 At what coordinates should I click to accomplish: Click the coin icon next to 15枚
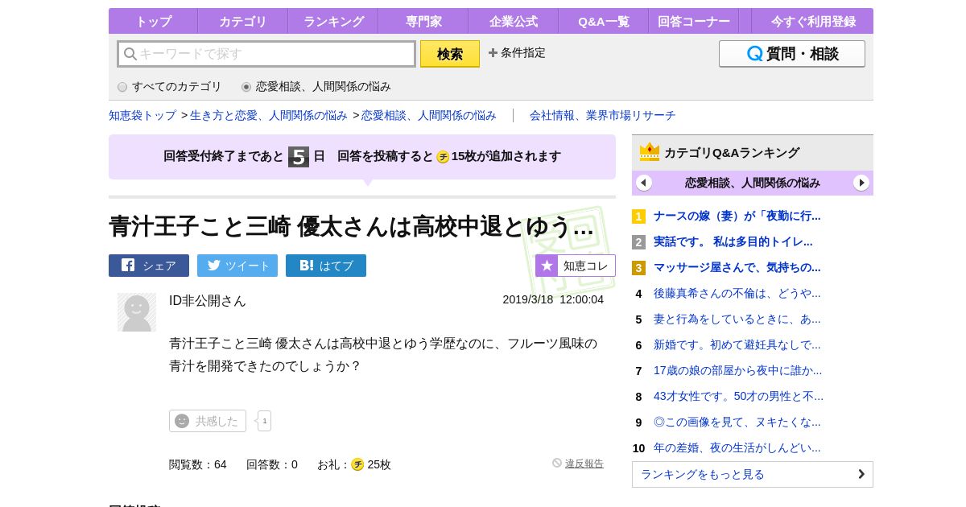[x=443, y=157]
